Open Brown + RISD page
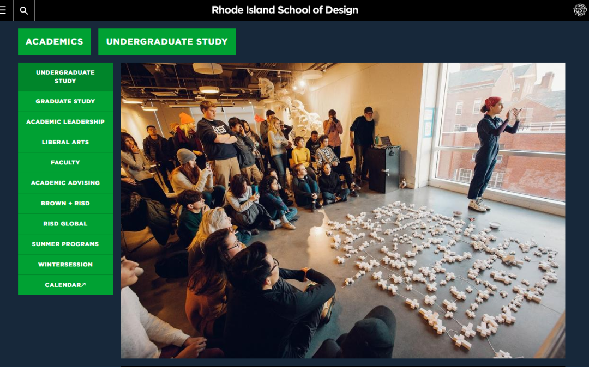This screenshot has height=367, width=589. coord(65,203)
